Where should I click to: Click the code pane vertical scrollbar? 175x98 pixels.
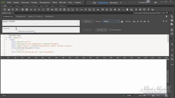click(x=168, y=39)
